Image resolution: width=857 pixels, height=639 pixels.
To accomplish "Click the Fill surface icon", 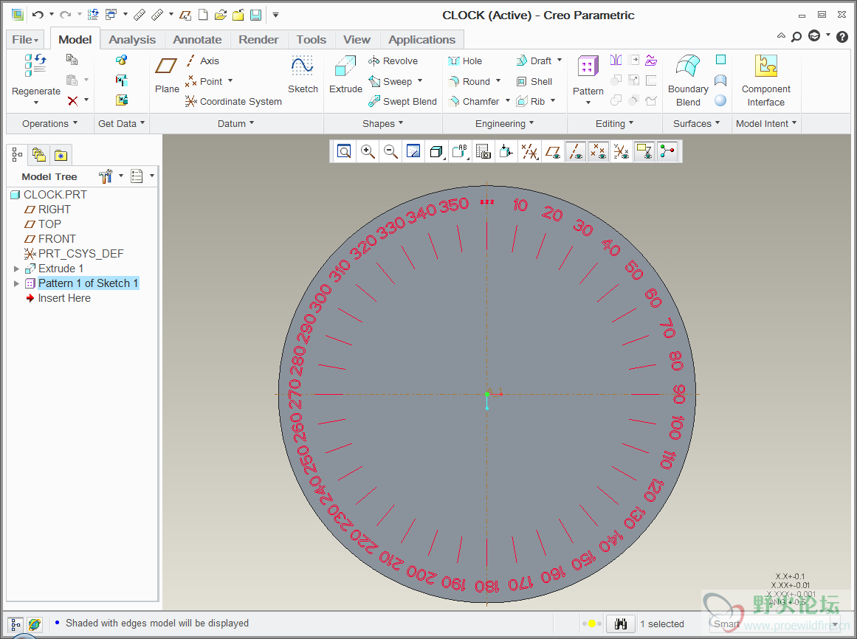I will [x=721, y=60].
